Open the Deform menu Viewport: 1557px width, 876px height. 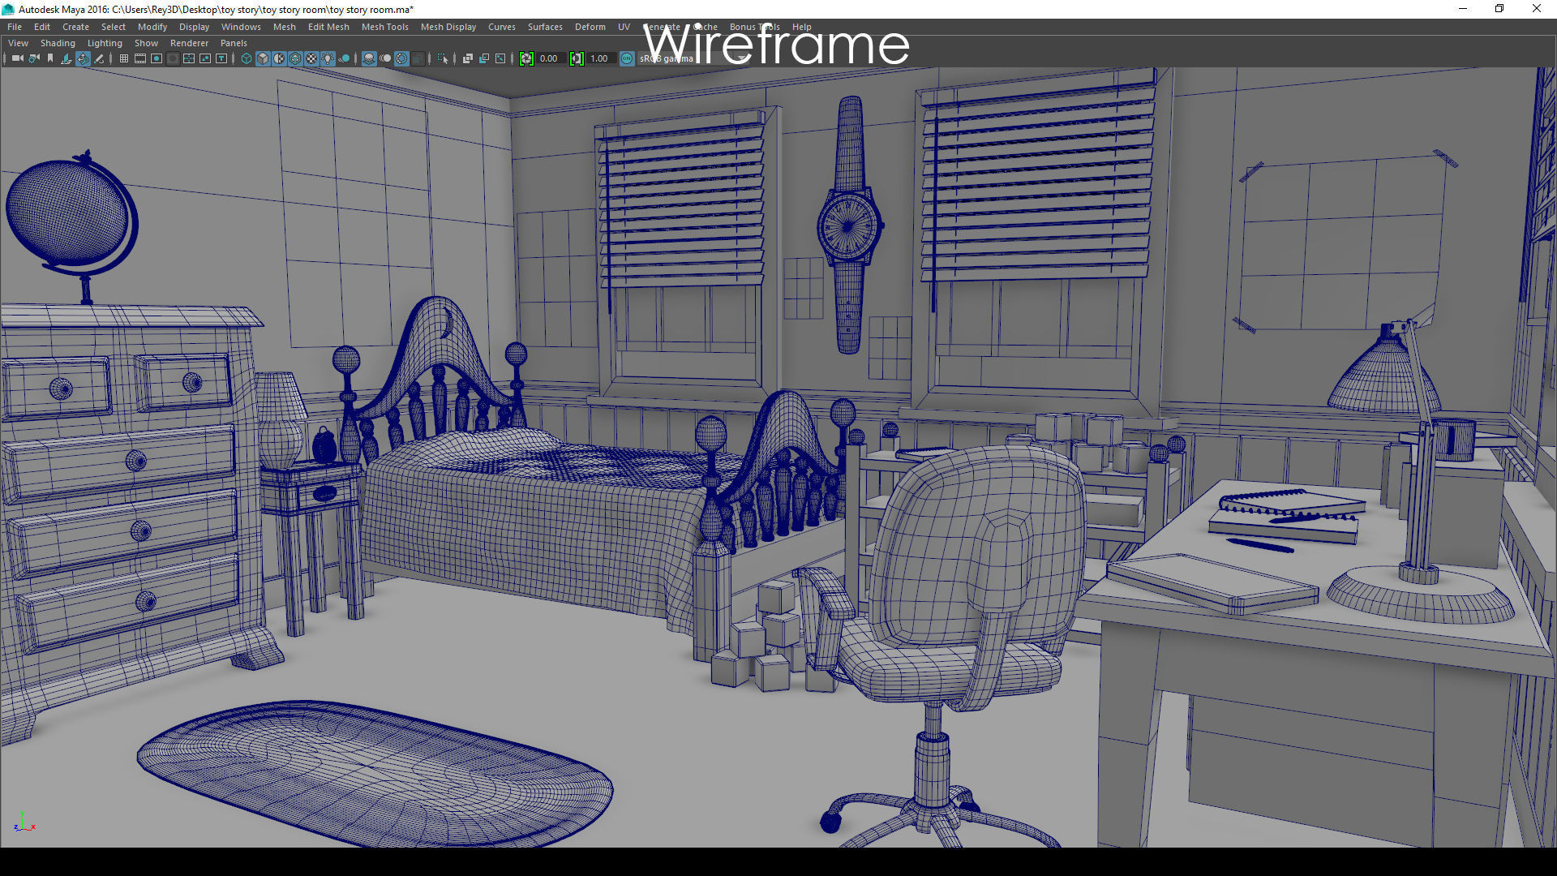pyautogui.click(x=590, y=27)
